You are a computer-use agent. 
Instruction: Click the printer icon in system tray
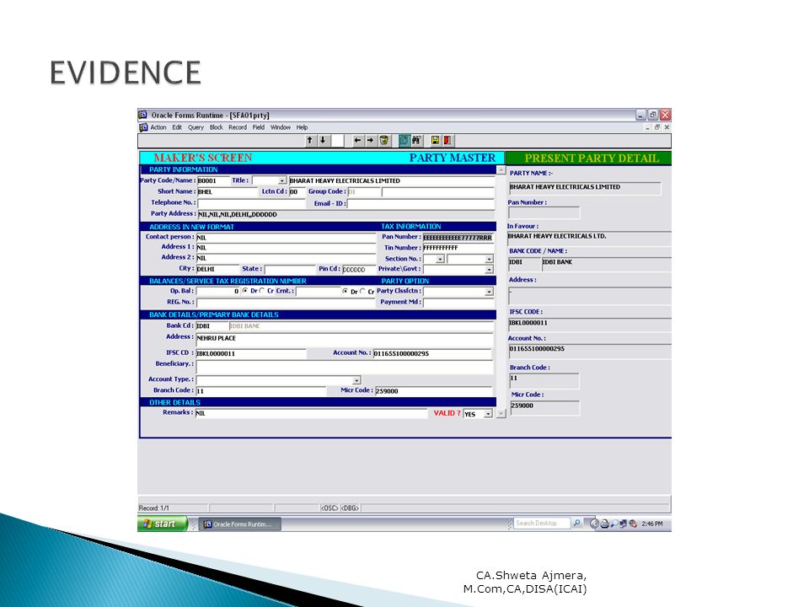click(604, 524)
